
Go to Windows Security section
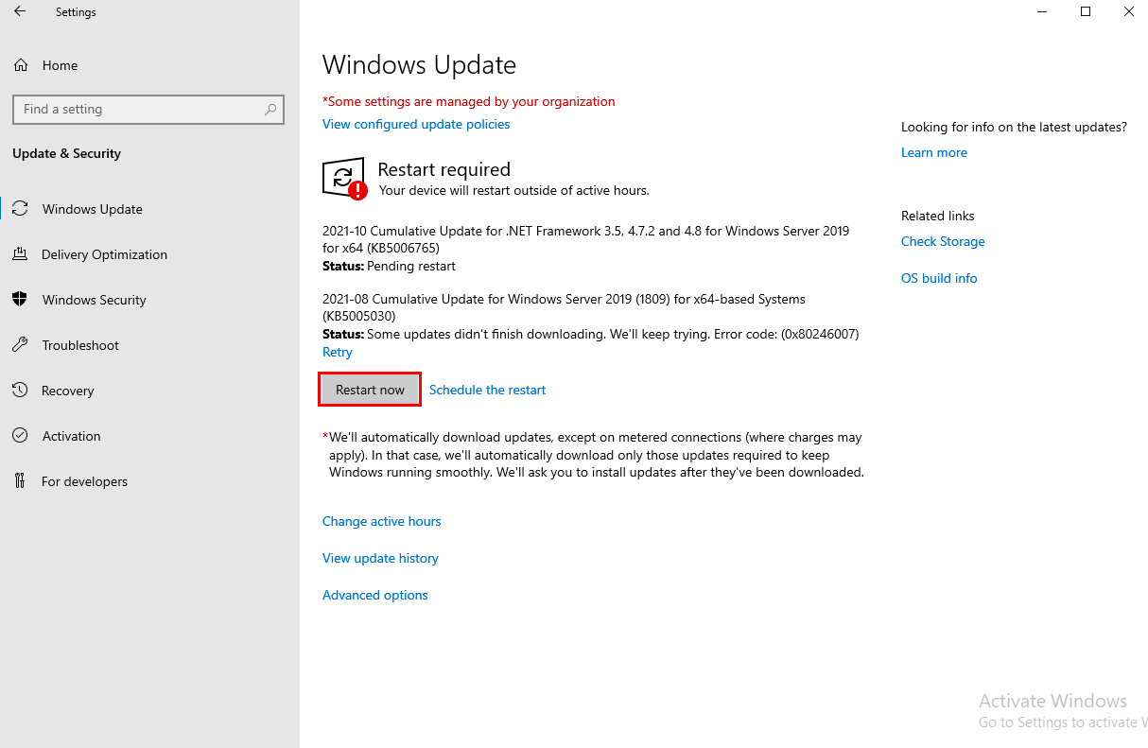click(95, 300)
